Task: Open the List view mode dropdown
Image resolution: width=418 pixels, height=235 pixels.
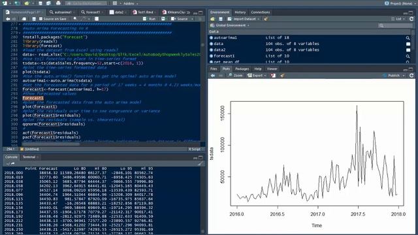Action: (x=398, y=19)
